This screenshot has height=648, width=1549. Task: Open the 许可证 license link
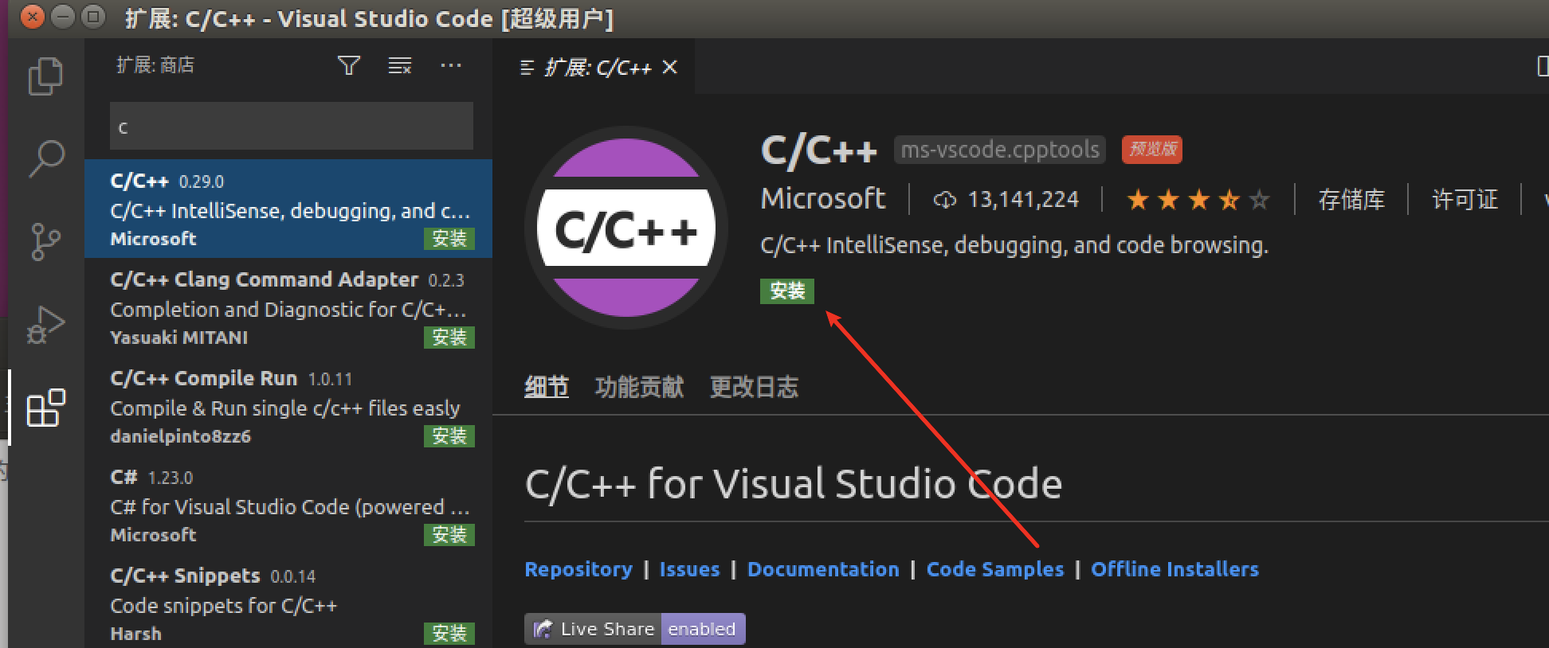1465,199
